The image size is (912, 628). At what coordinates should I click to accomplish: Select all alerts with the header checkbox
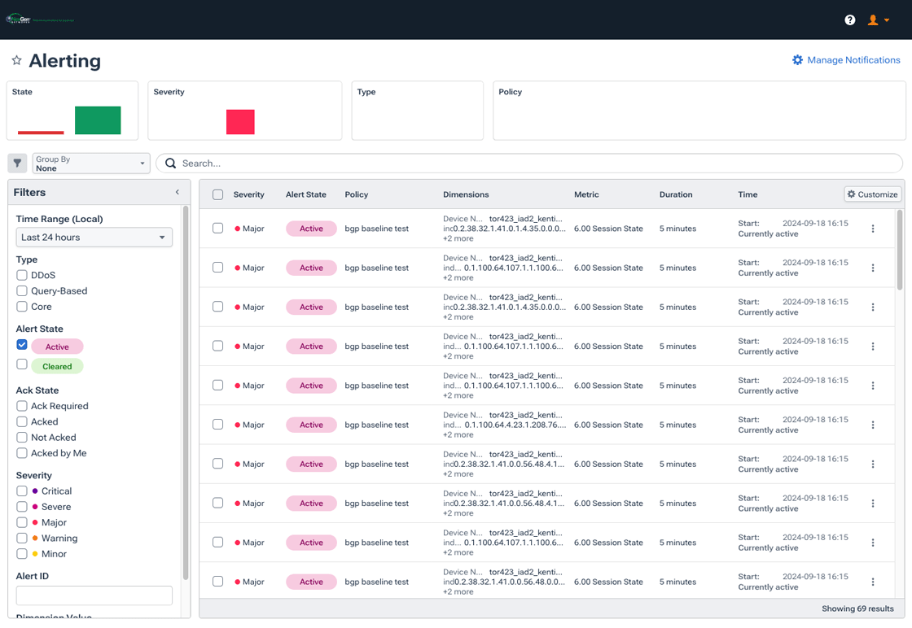click(x=217, y=194)
